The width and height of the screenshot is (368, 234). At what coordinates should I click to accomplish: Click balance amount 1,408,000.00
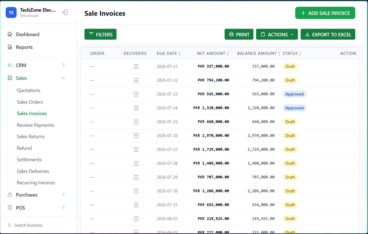coord(261,163)
